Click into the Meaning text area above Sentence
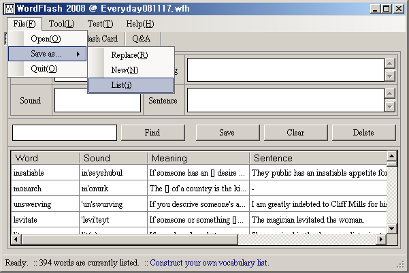409x273 pixels. [286, 70]
